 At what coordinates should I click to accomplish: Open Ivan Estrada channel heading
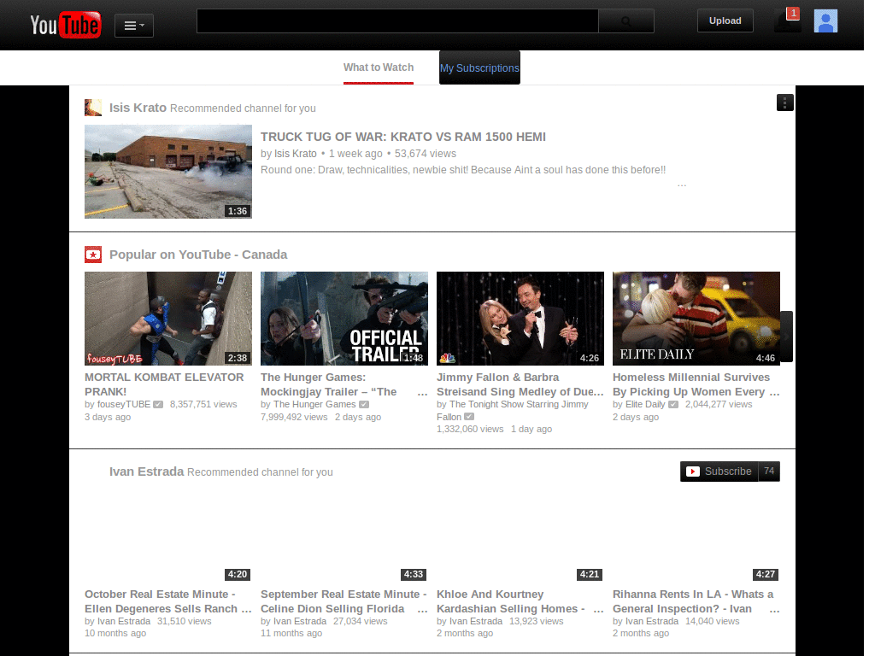coord(146,471)
